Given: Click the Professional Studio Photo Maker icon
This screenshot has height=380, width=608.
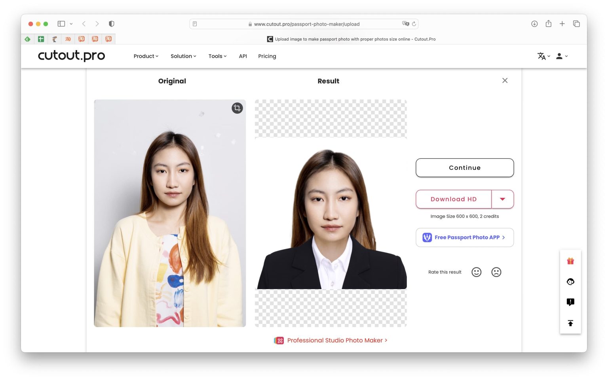Looking at the screenshot, I should coord(279,340).
